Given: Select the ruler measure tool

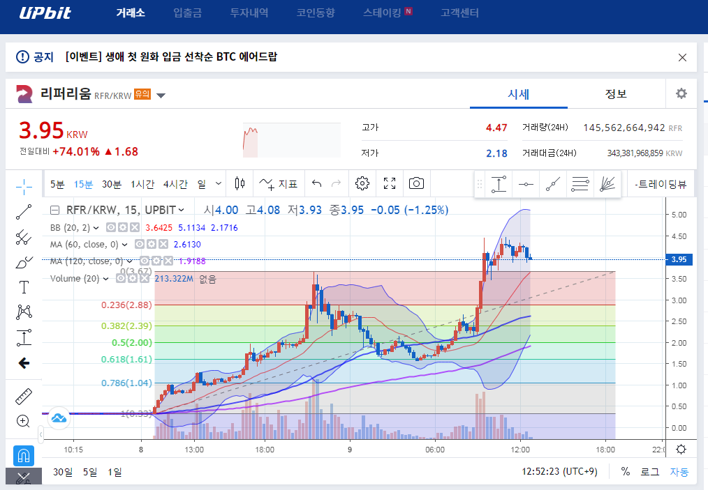Looking at the screenshot, I should (x=24, y=396).
